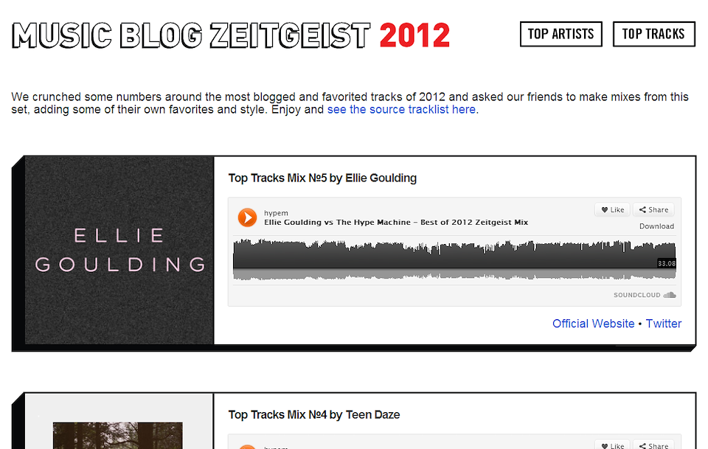Like the Ellie Goulding mix on SoundCloud
Screen dimensions: 708x449
[x=612, y=209]
